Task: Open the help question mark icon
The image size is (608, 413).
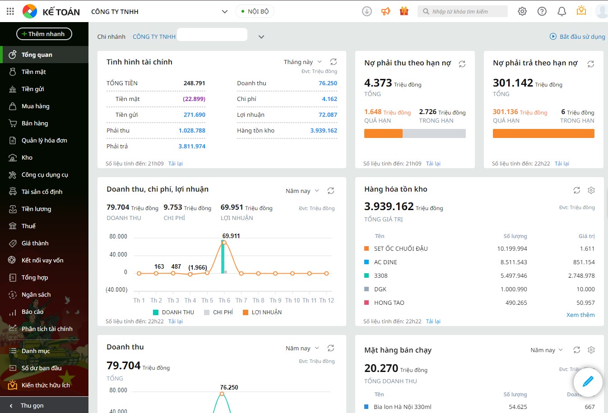Action: pyautogui.click(x=542, y=11)
